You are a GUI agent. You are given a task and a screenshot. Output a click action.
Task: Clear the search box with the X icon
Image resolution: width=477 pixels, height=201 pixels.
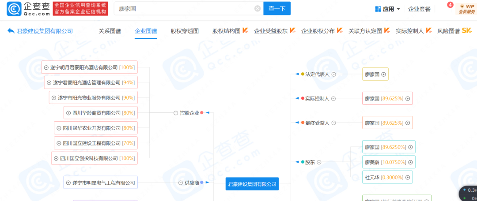(x=257, y=8)
